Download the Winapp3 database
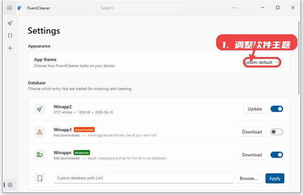 click(x=252, y=132)
